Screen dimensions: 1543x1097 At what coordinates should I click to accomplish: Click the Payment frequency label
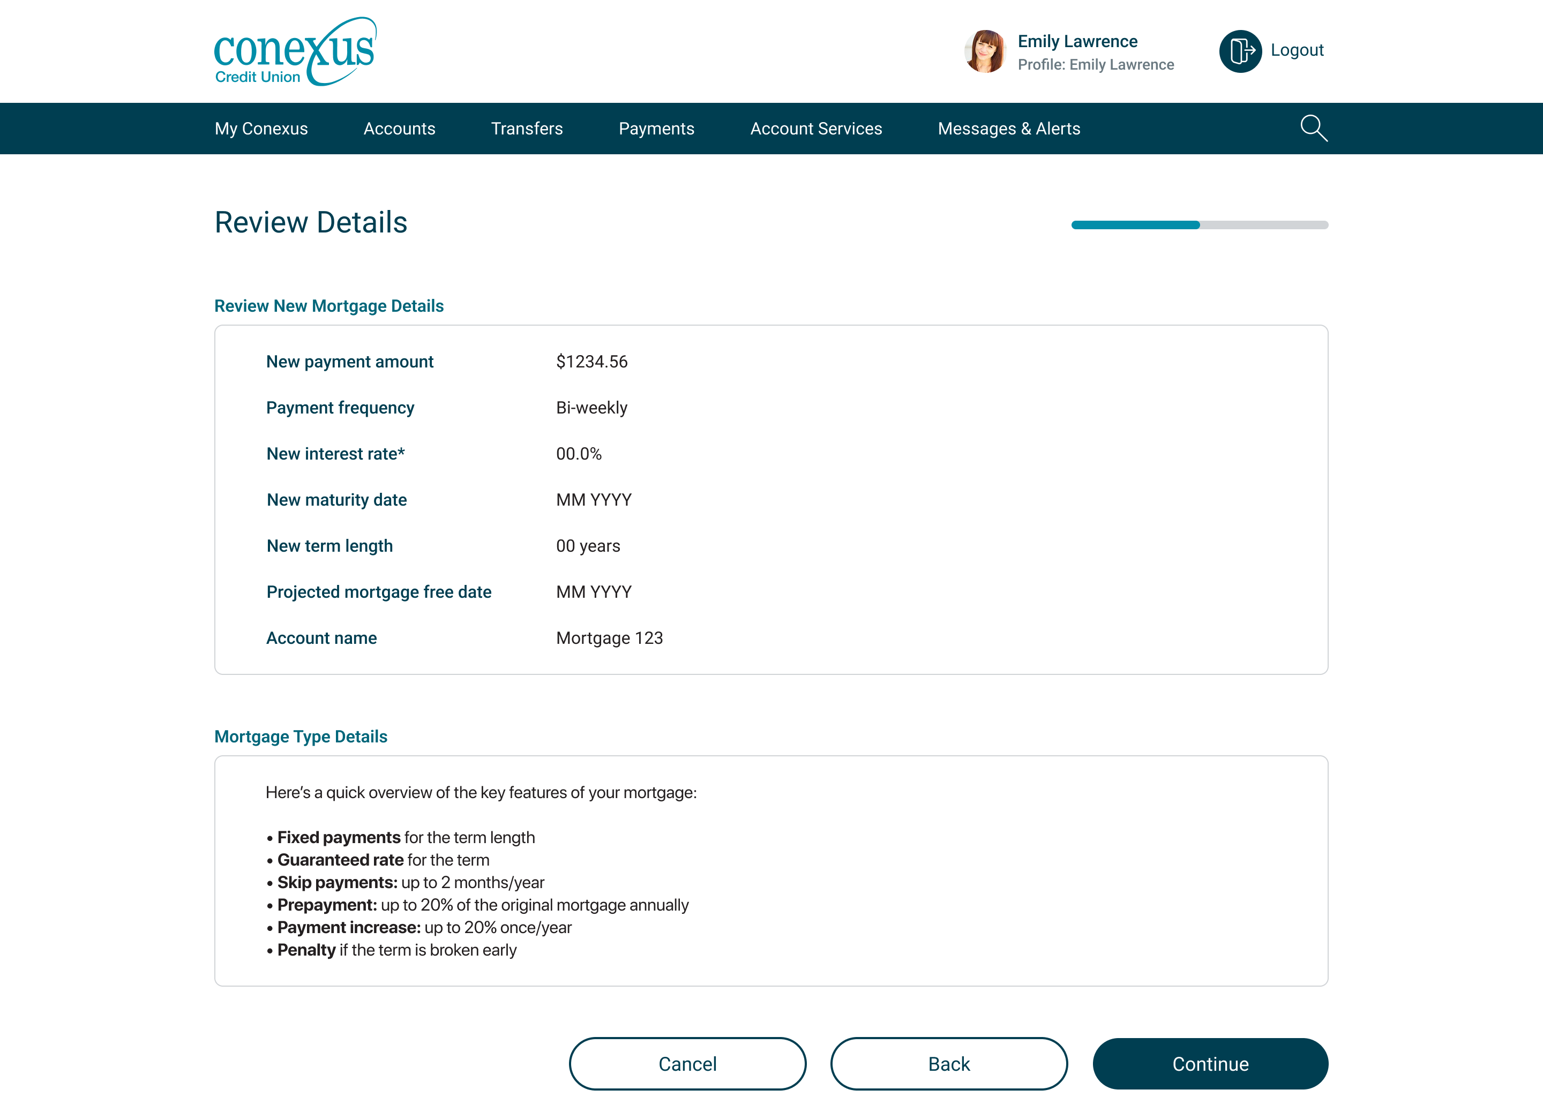(x=340, y=407)
